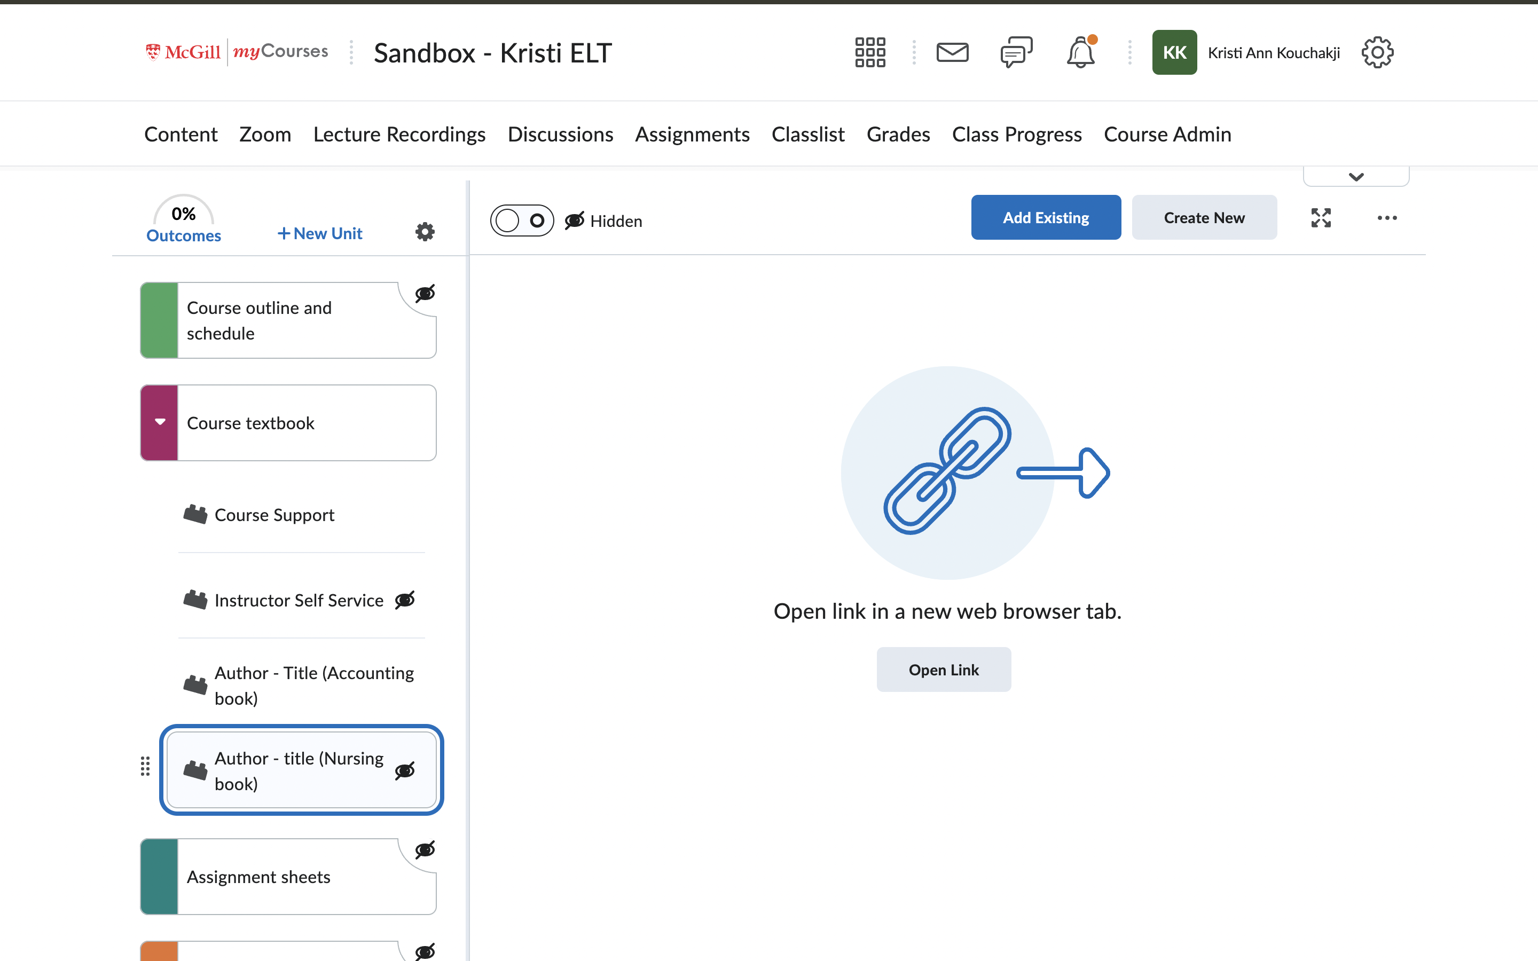This screenshot has height=961, width=1538.
Task: Click the Create New button
Action: click(1204, 217)
